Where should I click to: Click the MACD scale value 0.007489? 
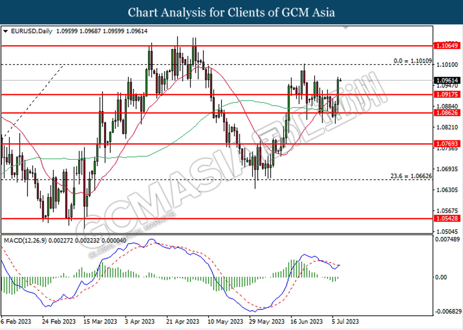(x=447, y=239)
